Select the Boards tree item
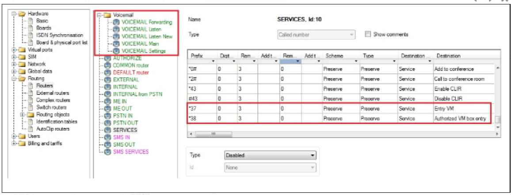The image size is (511, 195). [44, 28]
